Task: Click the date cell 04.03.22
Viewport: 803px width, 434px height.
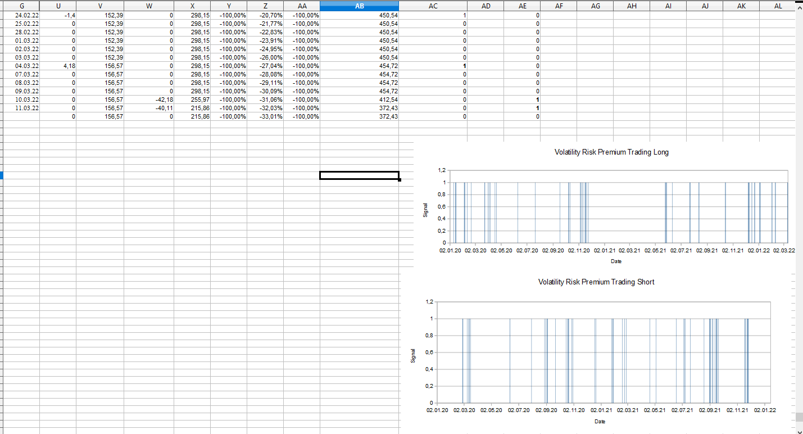Action: (26, 66)
